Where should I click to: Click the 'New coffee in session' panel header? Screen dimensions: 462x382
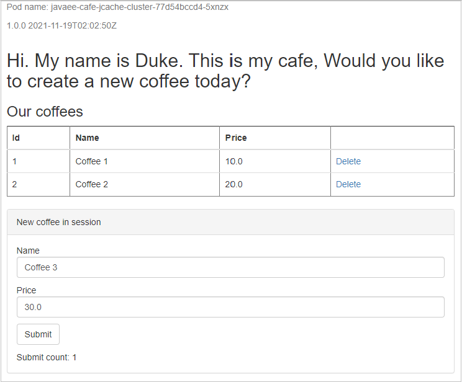tap(59, 222)
